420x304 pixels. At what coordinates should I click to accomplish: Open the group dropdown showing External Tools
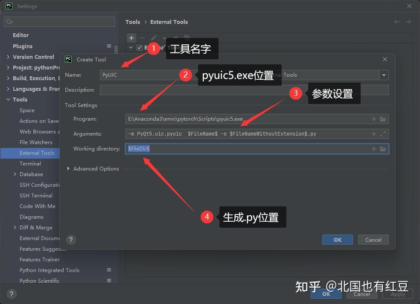(x=383, y=75)
